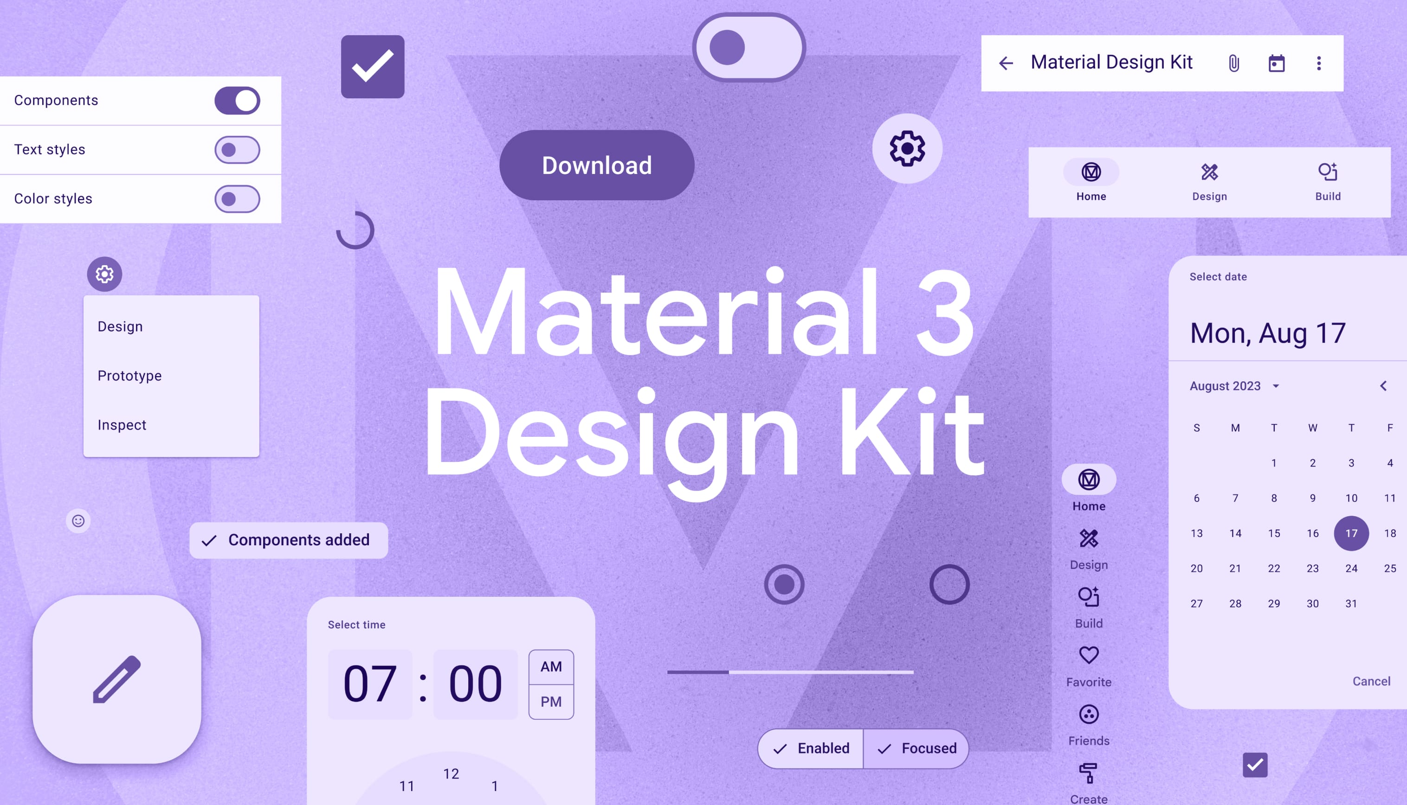Click the Download button
1407x805 pixels.
[596, 165]
